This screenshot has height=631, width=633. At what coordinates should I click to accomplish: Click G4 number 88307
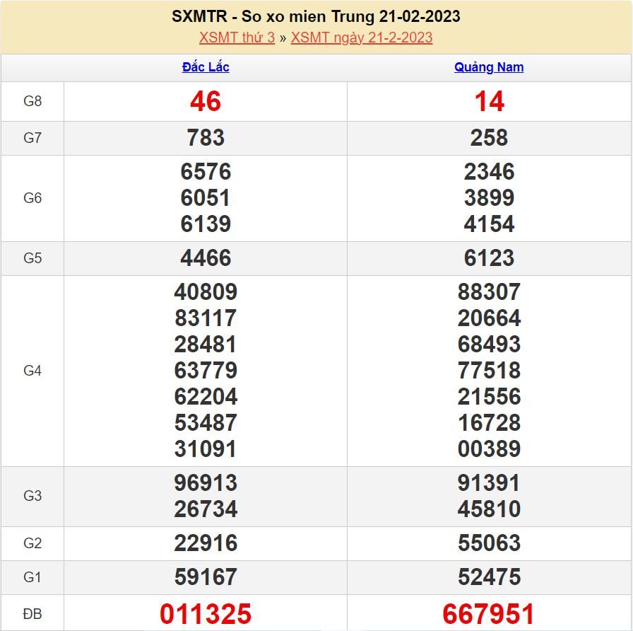pos(489,292)
